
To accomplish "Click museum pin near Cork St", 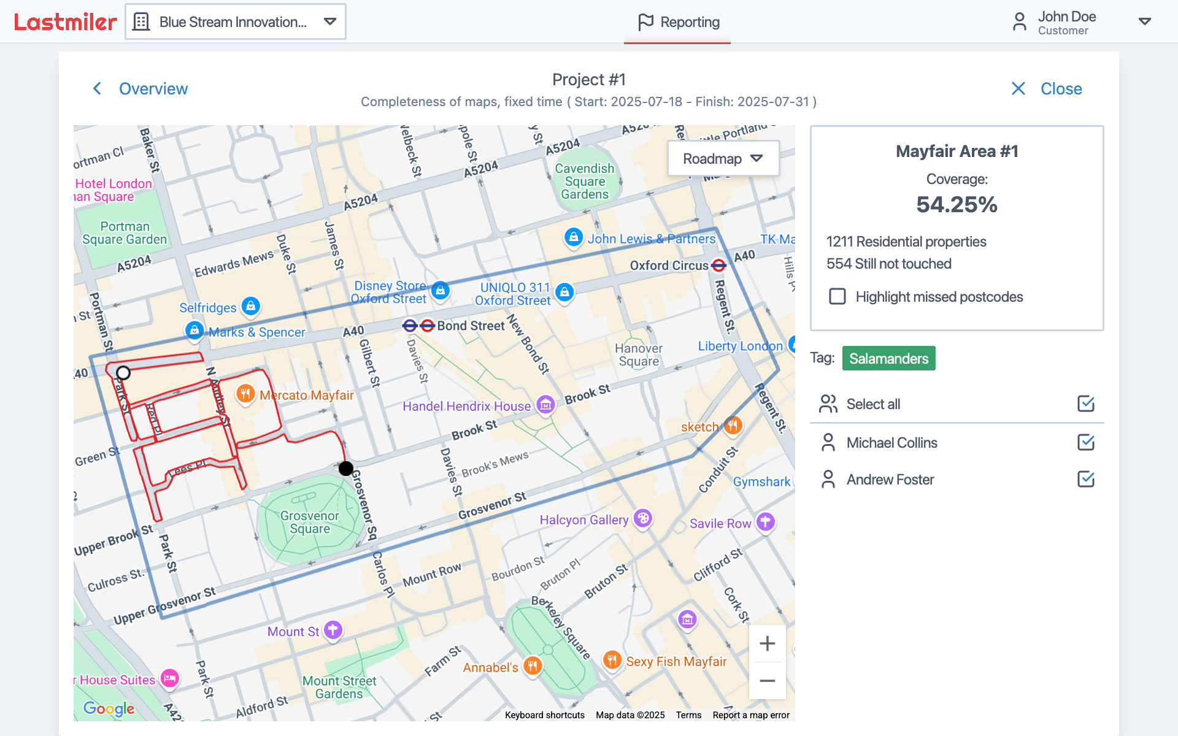I will 687,619.
